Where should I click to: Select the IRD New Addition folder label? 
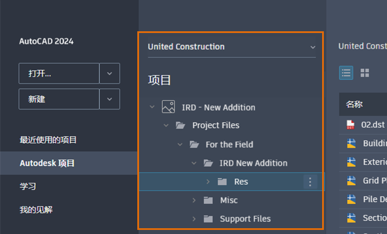(254, 163)
